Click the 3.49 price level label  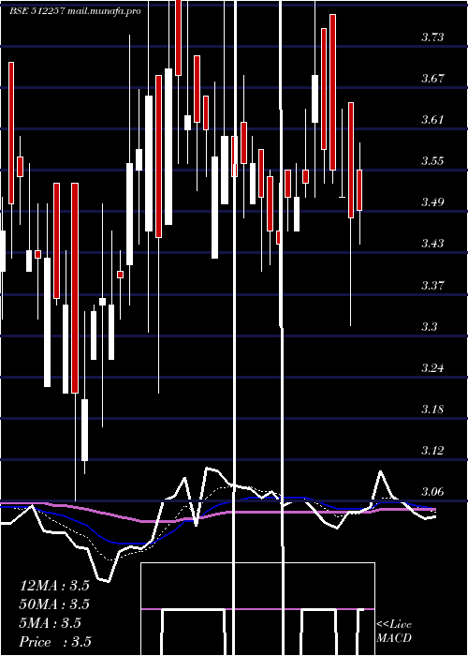pos(432,202)
